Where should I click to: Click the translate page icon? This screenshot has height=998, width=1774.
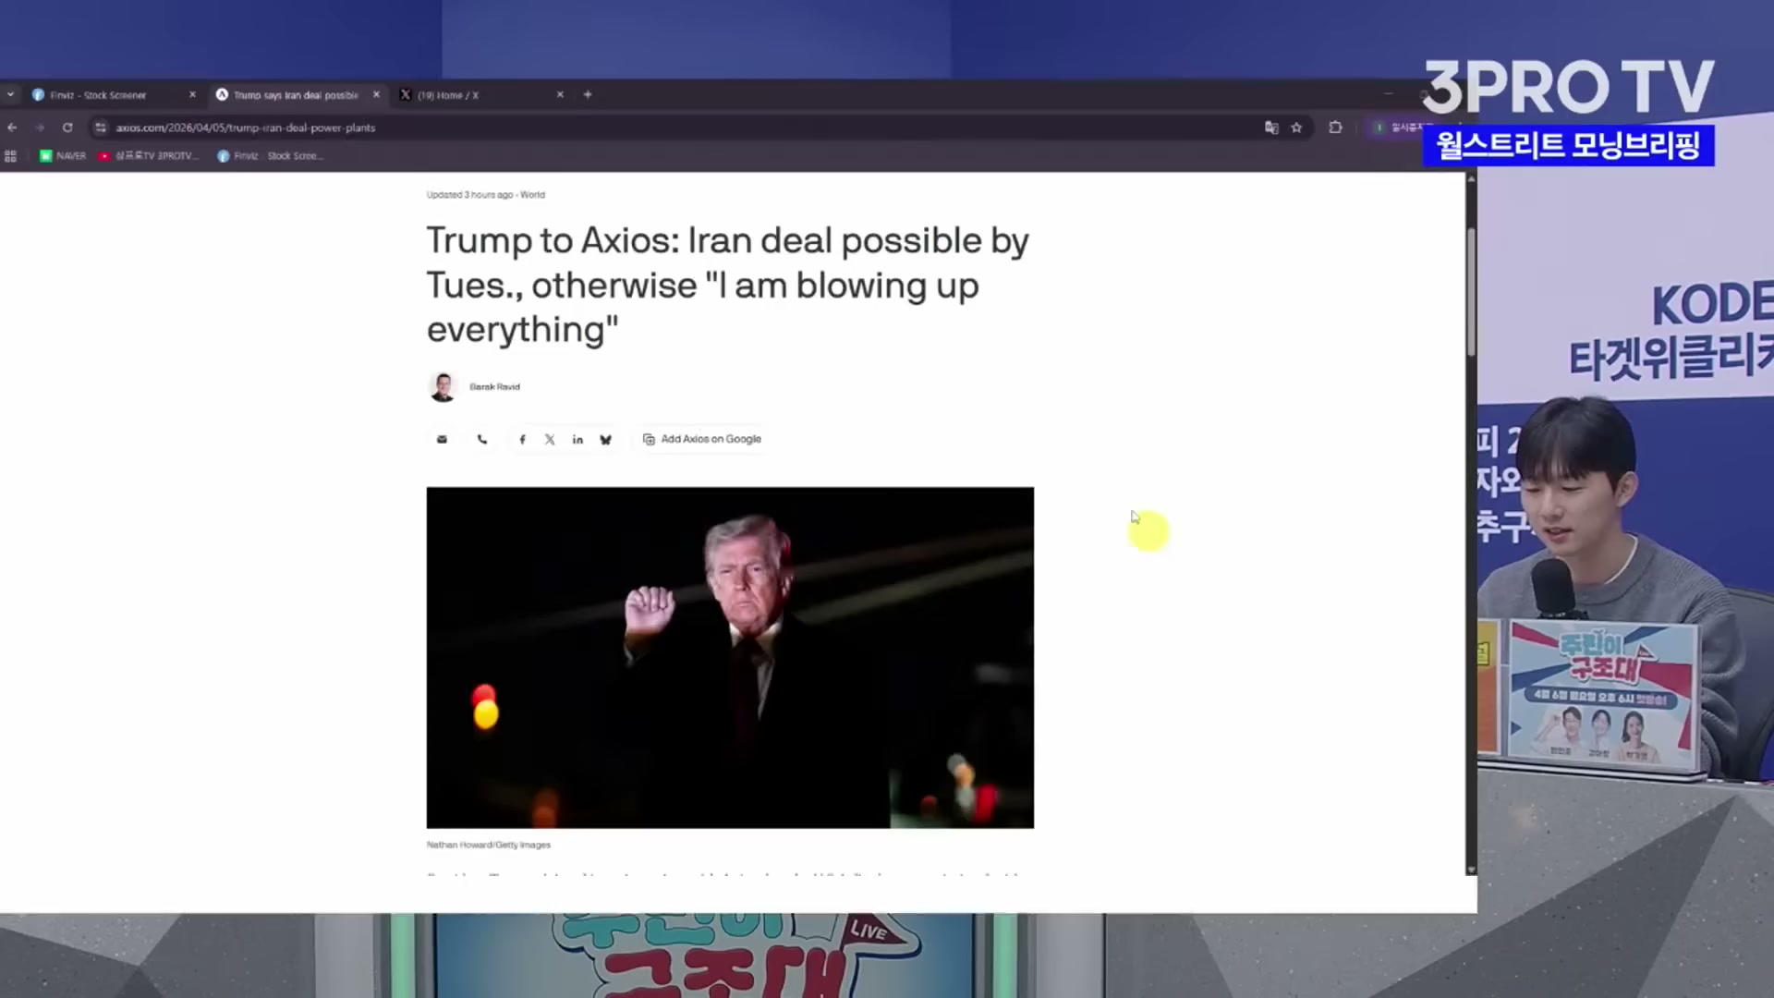(1271, 128)
